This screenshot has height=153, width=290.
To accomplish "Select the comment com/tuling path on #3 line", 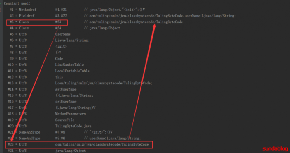I will [x=136, y=22].
